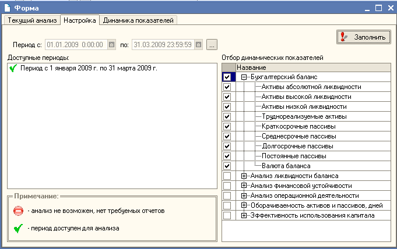Select period 1 января – 31 марта 2009
Screen dimensions: 397x249
[x=89, y=68]
